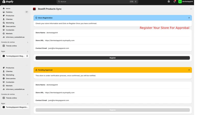204x115 pixels.
Task: Click the Store Registration heading
Action: coord(45,18)
